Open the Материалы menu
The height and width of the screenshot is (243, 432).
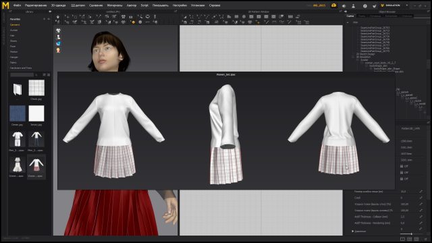point(115,5)
